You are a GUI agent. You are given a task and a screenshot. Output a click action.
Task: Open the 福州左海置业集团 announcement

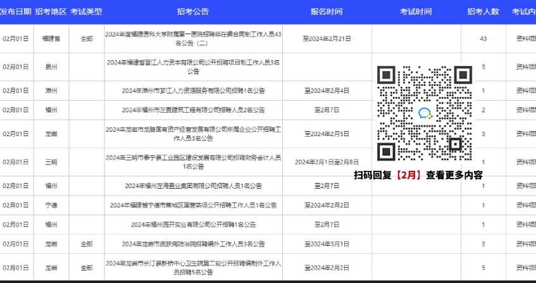pyautogui.click(x=194, y=186)
